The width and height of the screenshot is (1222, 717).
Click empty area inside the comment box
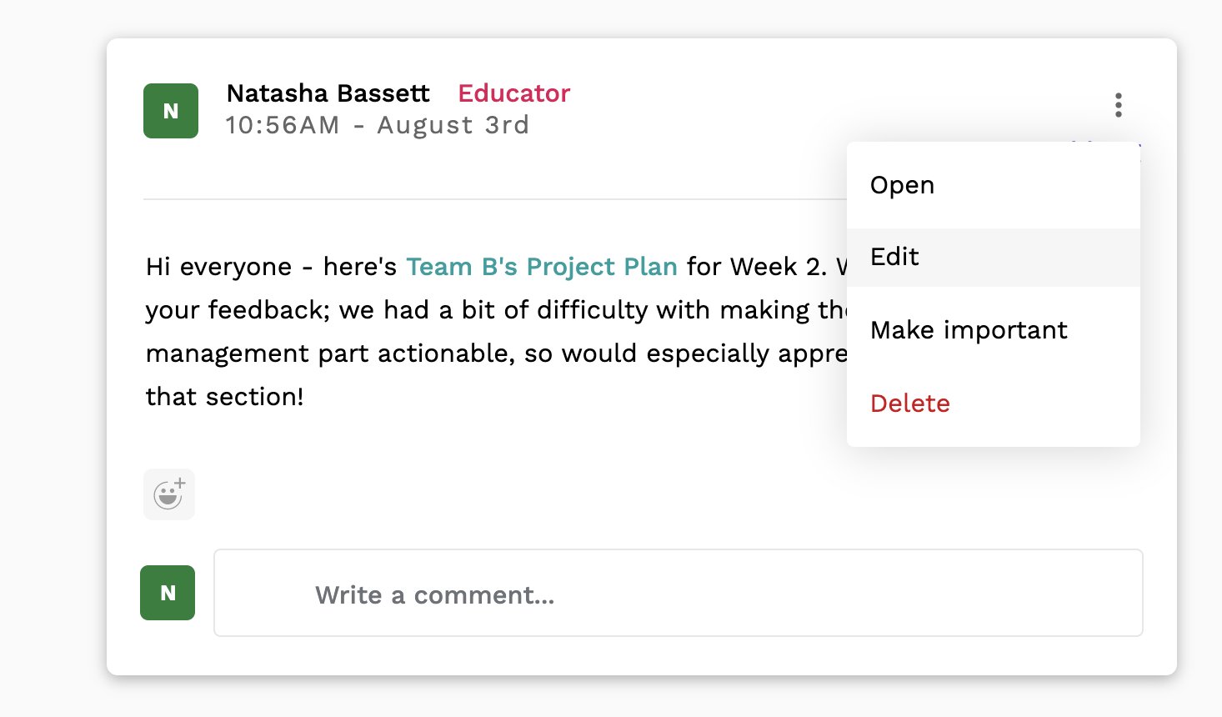point(834,593)
